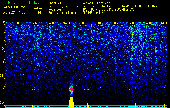Click the 0.8 frequency axis label
This screenshot has width=170, height=108.
point(2,76)
